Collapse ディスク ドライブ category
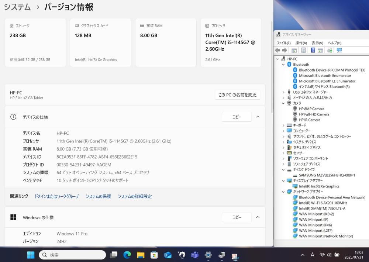 pyautogui.click(x=283, y=169)
